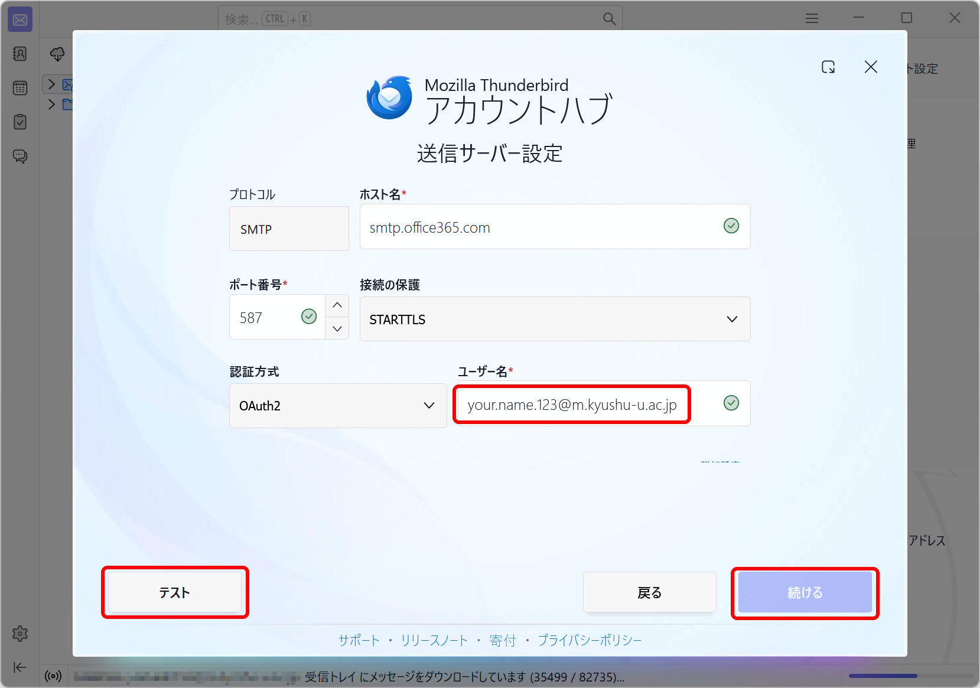Click the SMTP protocol field
Screen dimensions: 980x688
click(x=289, y=229)
